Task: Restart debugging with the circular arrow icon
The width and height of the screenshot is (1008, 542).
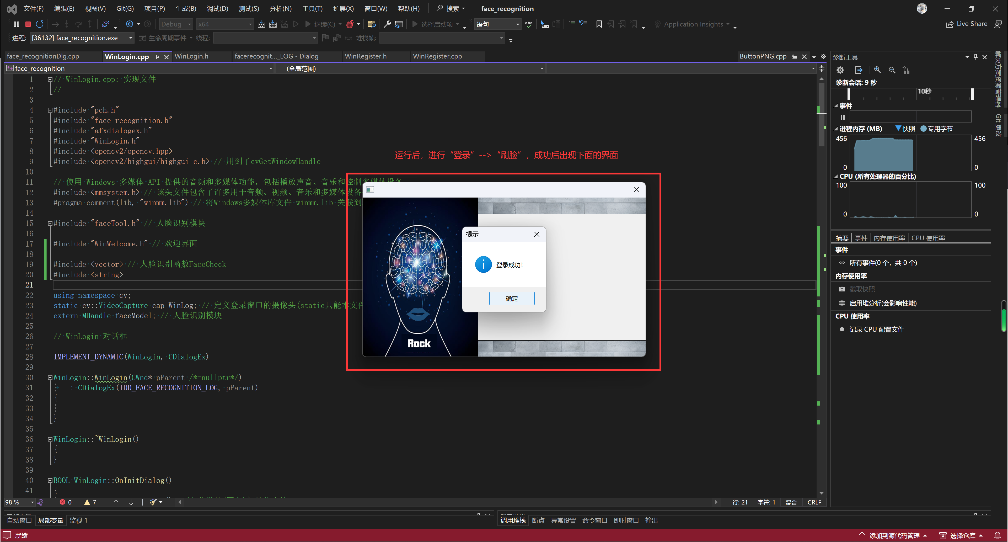Action: point(40,24)
